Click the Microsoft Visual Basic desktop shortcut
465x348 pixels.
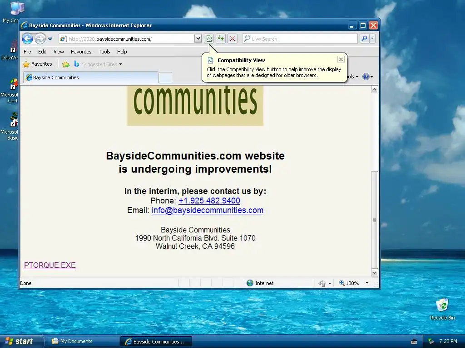10,127
